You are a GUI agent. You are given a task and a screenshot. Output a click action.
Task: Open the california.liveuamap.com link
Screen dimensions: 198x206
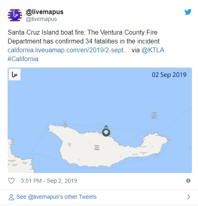click(x=68, y=50)
